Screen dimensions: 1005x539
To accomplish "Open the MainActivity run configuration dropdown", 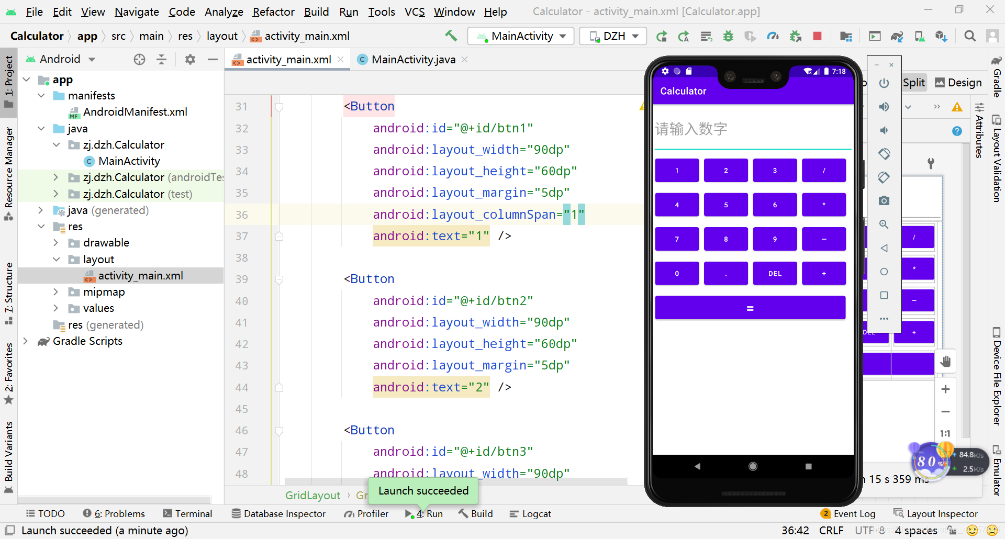I will tap(521, 36).
